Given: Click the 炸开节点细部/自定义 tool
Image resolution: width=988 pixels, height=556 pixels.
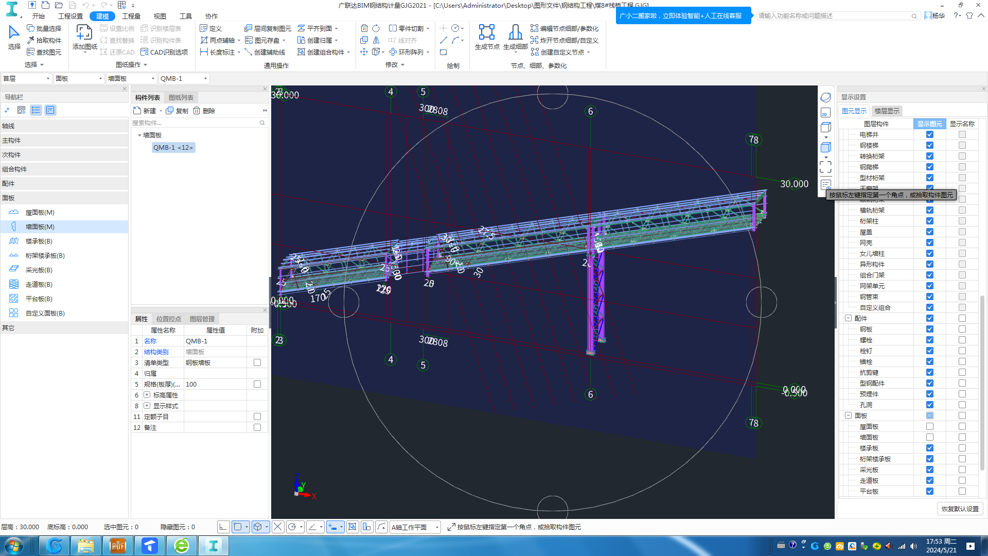Looking at the screenshot, I should 564,40.
